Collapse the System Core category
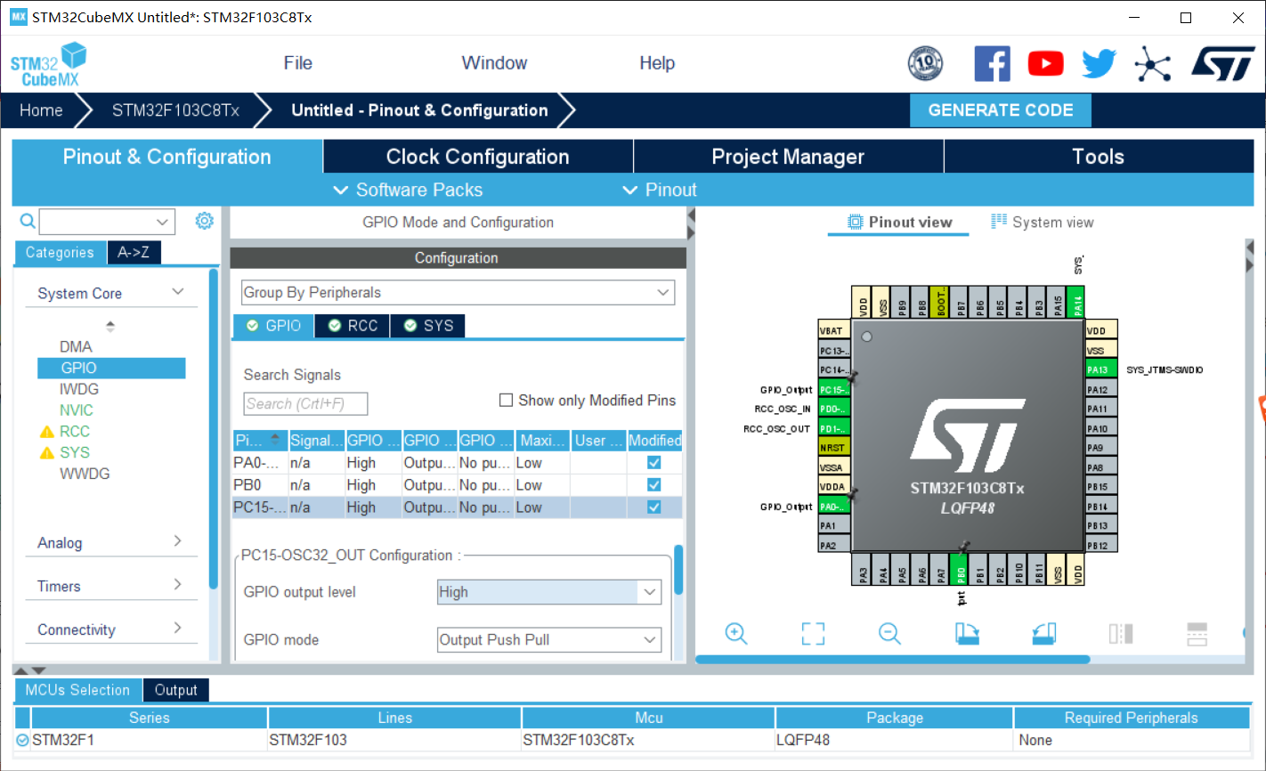The image size is (1266, 771). [178, 292]
